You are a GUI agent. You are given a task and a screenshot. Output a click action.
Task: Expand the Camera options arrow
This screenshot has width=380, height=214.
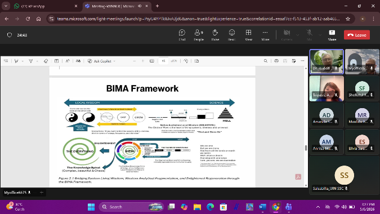point(298,35)
